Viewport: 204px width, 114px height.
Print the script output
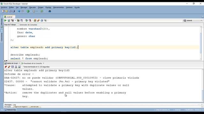pyautogui.click(x=16, y=67)
